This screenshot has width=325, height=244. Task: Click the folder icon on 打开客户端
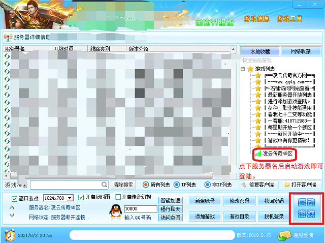coord(287,185)
